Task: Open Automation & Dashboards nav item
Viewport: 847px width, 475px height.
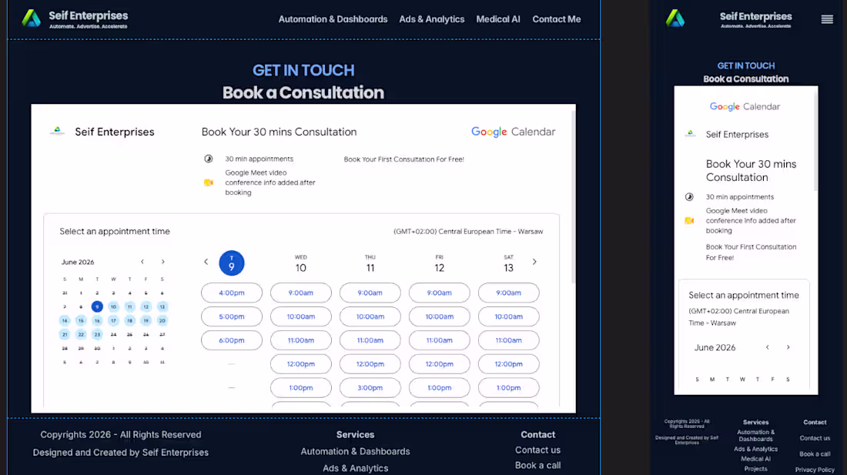Action: point(333,19)
